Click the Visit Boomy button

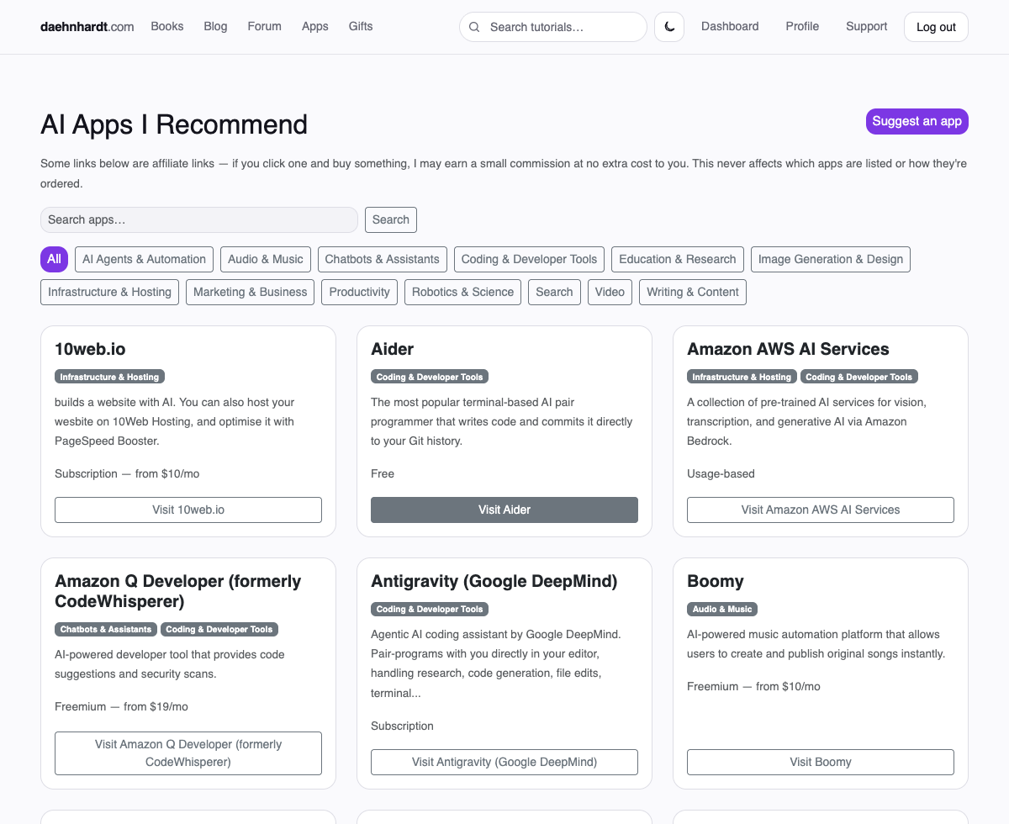pyautogui.click(x=821, y=762)
